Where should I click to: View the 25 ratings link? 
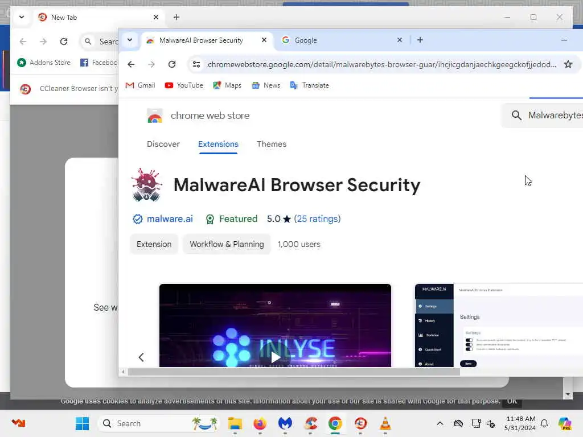[317, 219]
